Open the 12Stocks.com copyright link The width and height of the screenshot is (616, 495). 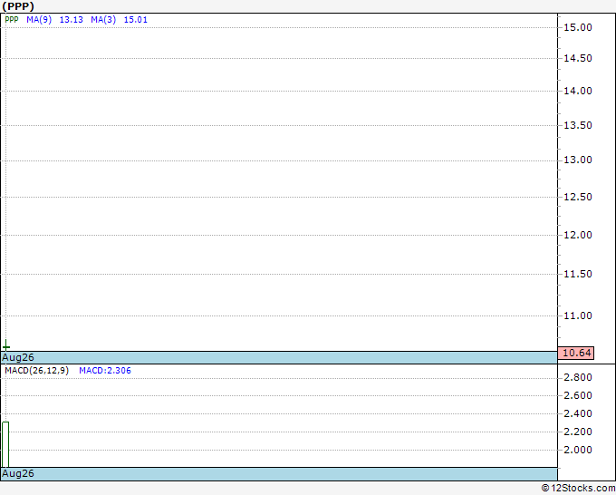[x=578, y=488]
